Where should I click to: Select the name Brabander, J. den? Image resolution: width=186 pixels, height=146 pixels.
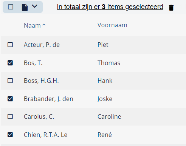coord(48,99)
